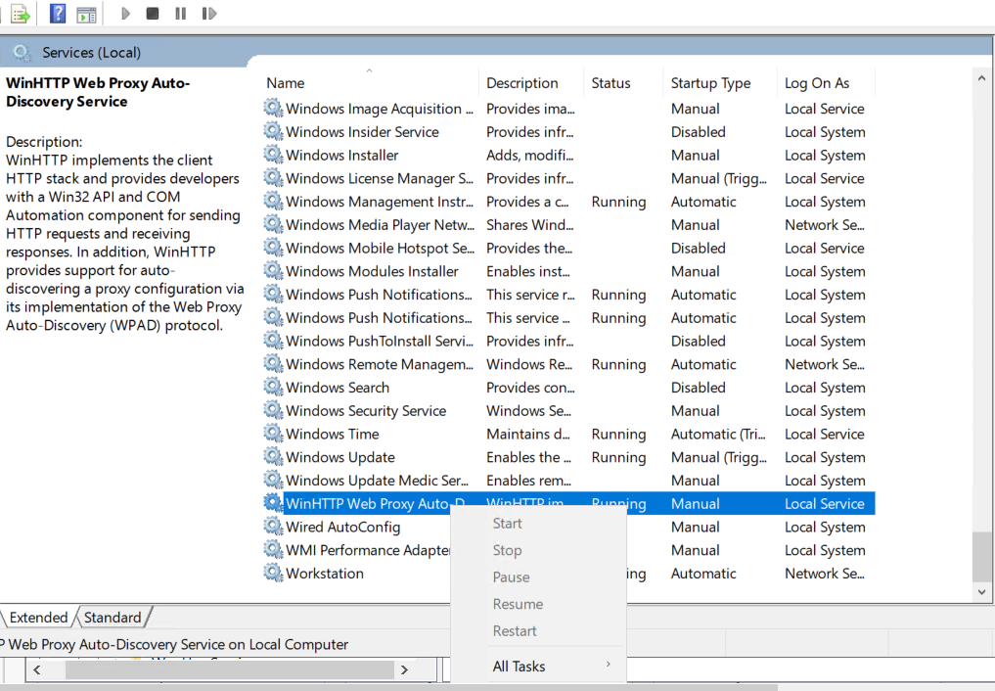This screenshot has width=995, height=691.
Task: Select the Windows Push Notifications 'This service r...' row
Action: [569, 295]
